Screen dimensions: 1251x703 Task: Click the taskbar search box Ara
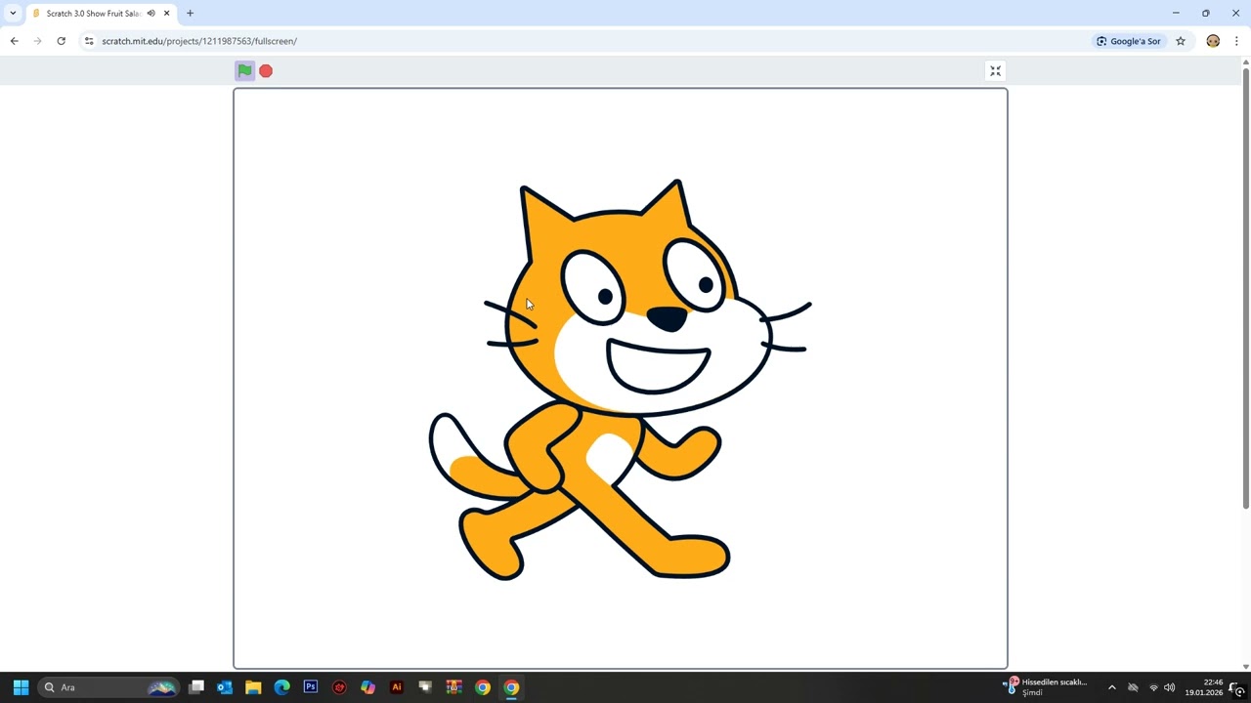(x=109, y=687)
